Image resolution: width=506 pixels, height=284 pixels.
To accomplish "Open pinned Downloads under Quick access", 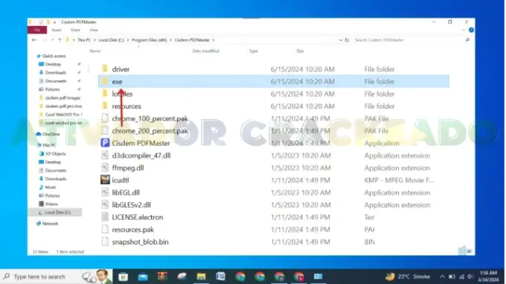I will 56,73.
